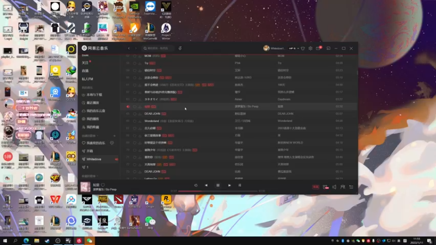The height and width of the screenshot is (245, 436).
Task: Open the messages mail icon
Action: point(318,48)
